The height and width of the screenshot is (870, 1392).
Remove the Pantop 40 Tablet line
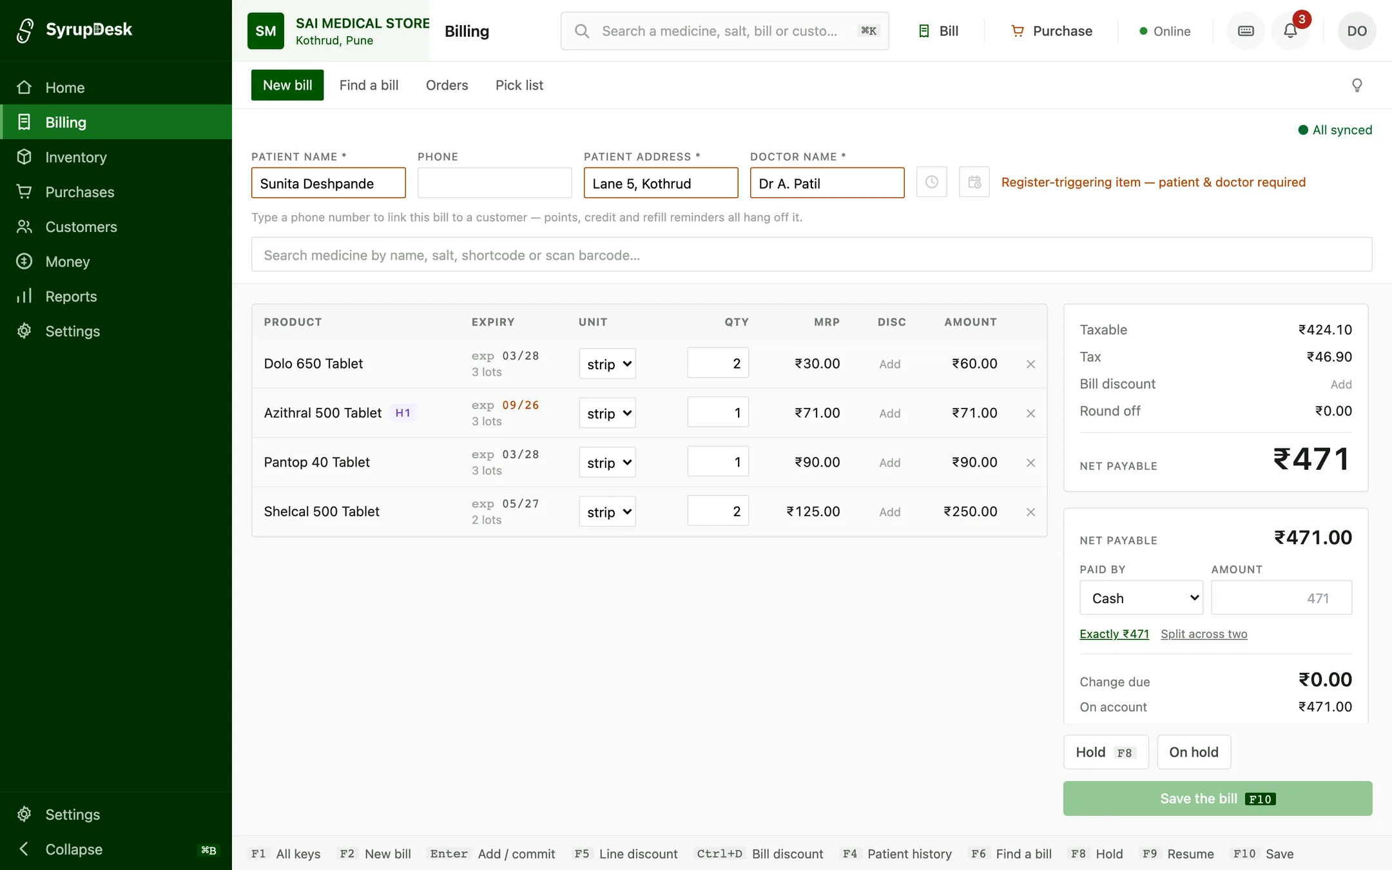pos(1030,463)
